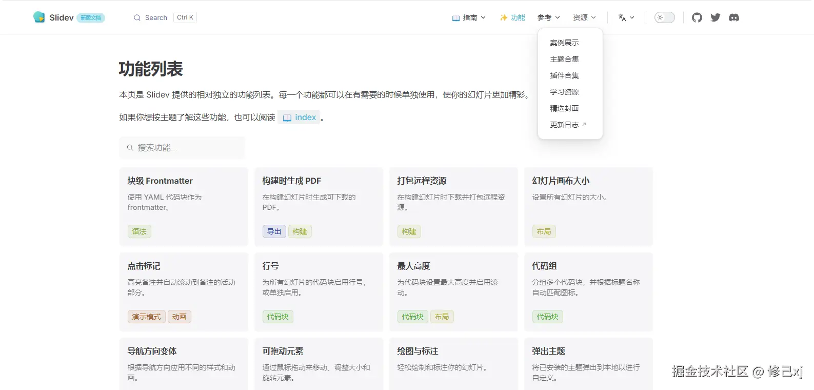The height and width of the screenshot is (390, 814).
Task: Click the Slidev site title
Action: pyautogui.click(x=62, y=17)
